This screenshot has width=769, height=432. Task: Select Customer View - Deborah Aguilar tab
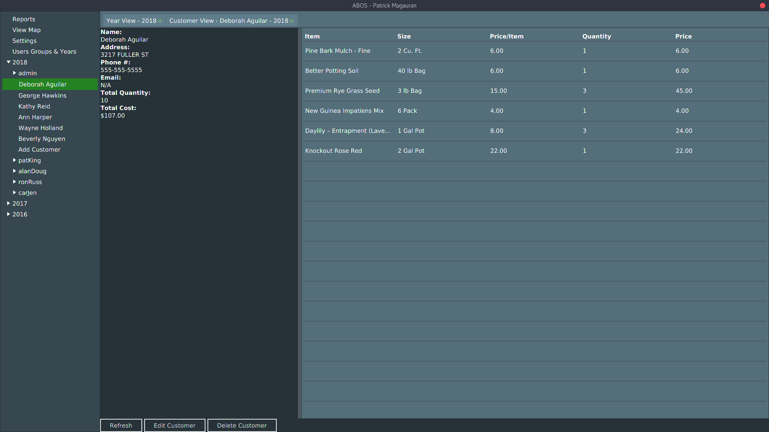228,20
